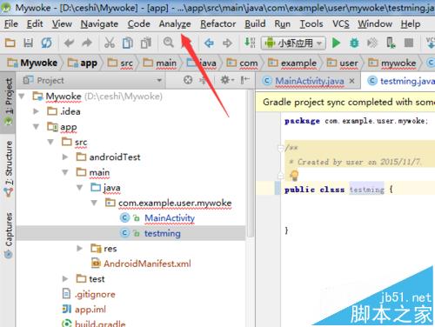Click the Find magnifier icon

(x=168, y=43)
